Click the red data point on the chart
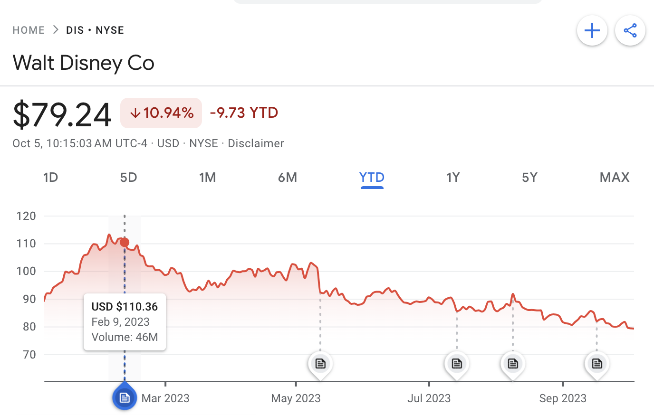654x415 pixels. click(x=125, y=242)
